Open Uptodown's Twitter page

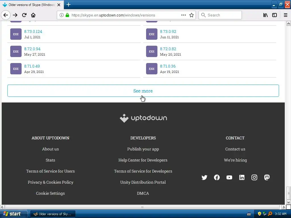[x=204, y=177]
